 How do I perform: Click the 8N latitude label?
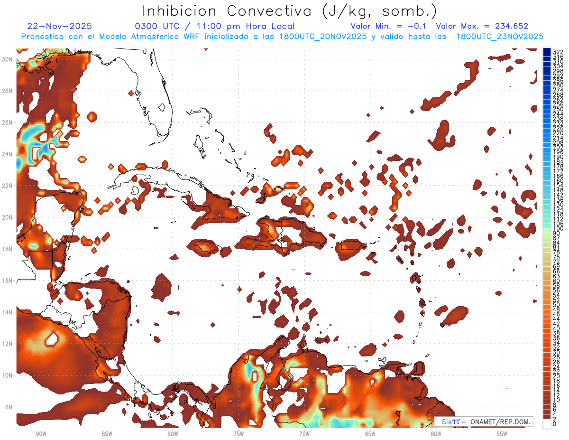tap(9, 407)
